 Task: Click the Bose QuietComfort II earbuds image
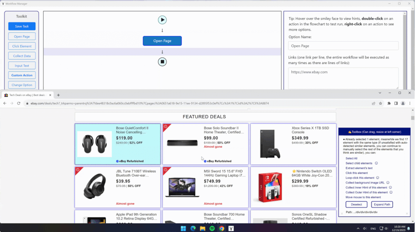pos(94,144)
